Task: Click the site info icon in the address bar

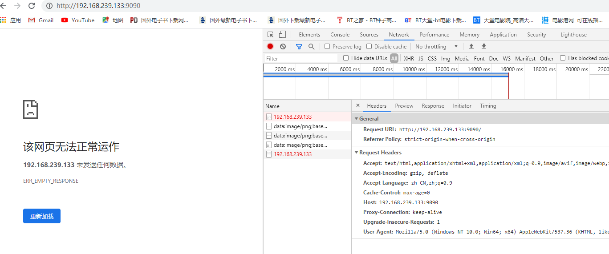Action: [49, 6]
